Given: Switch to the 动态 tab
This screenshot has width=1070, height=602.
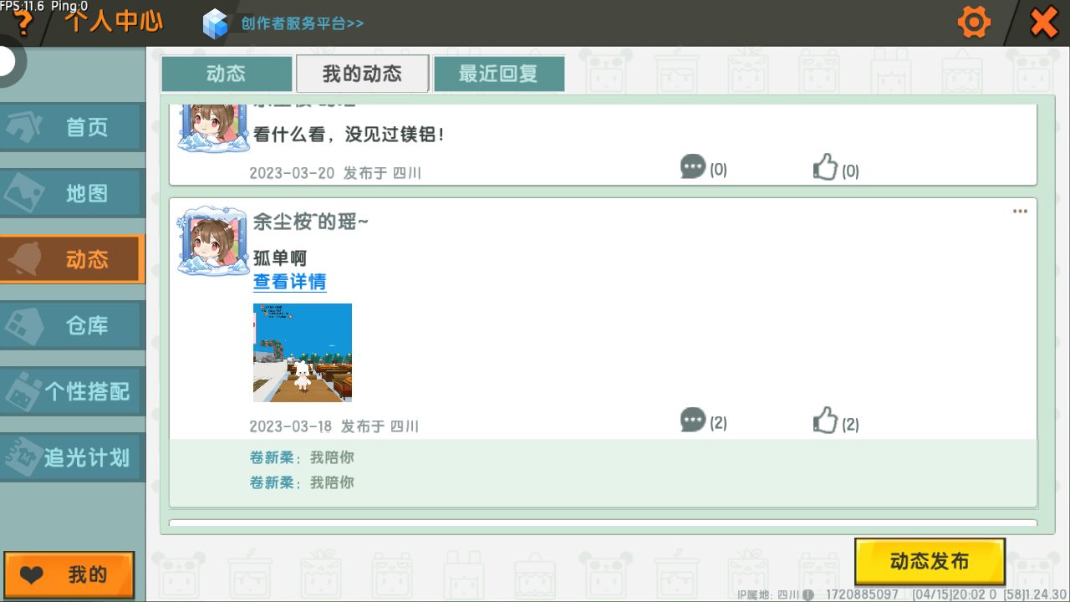Looking at the screenshot, I should (227, 74).
